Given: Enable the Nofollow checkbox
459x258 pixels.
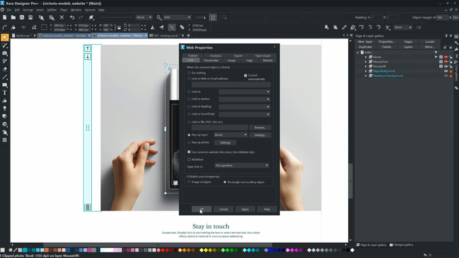Looking at the screenshot, I should 189,160.
